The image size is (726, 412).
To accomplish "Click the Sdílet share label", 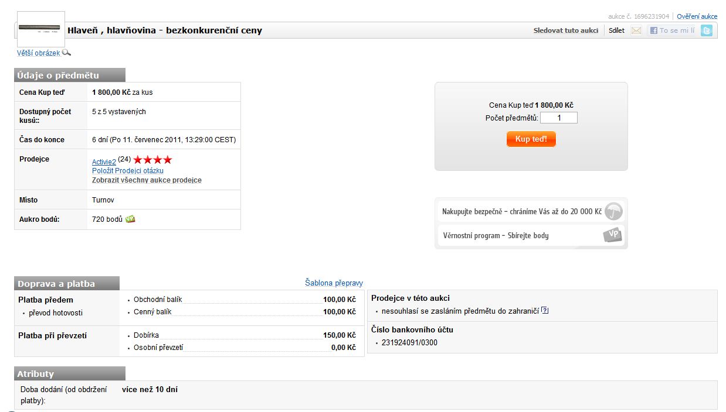I will coord(616,30).
